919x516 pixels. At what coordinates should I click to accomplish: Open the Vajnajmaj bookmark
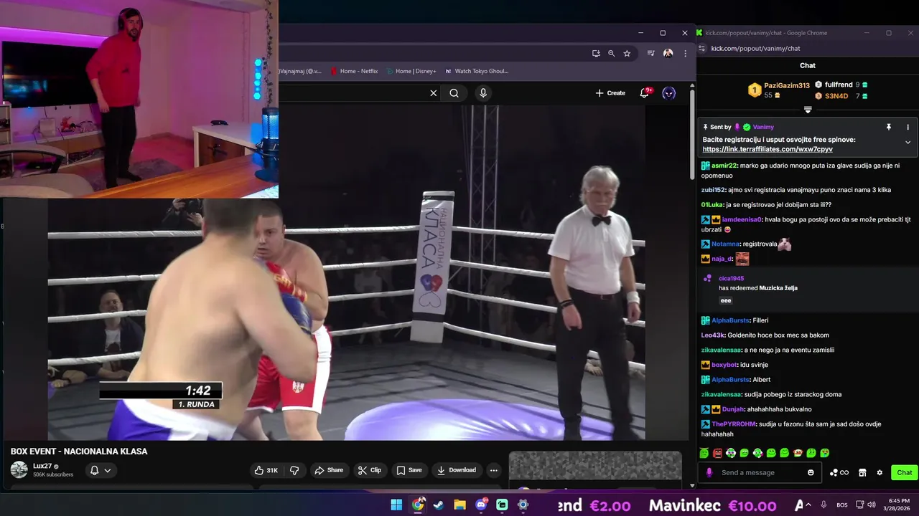click(x=300, y=71)
